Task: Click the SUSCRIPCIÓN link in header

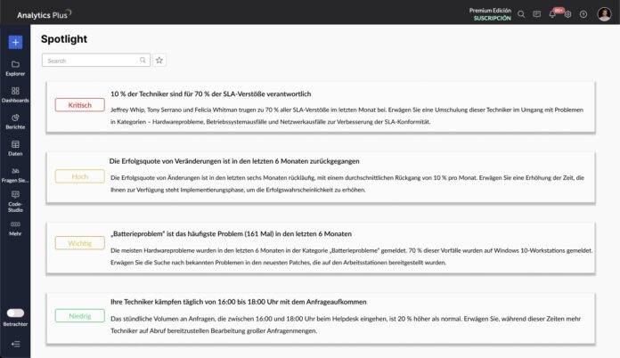Action: click(493, 18)
